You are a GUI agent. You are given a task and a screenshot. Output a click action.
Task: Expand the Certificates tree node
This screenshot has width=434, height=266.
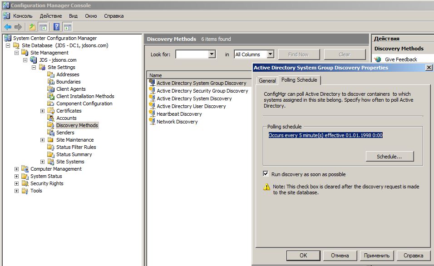tap(42, 111)
